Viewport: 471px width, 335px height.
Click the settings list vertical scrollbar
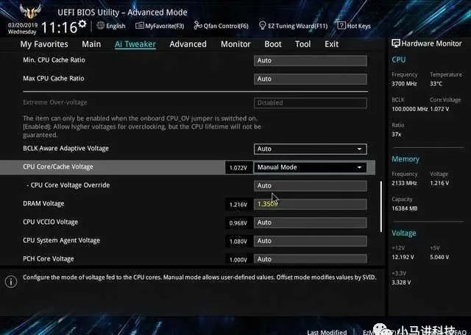tap(381, 206)
